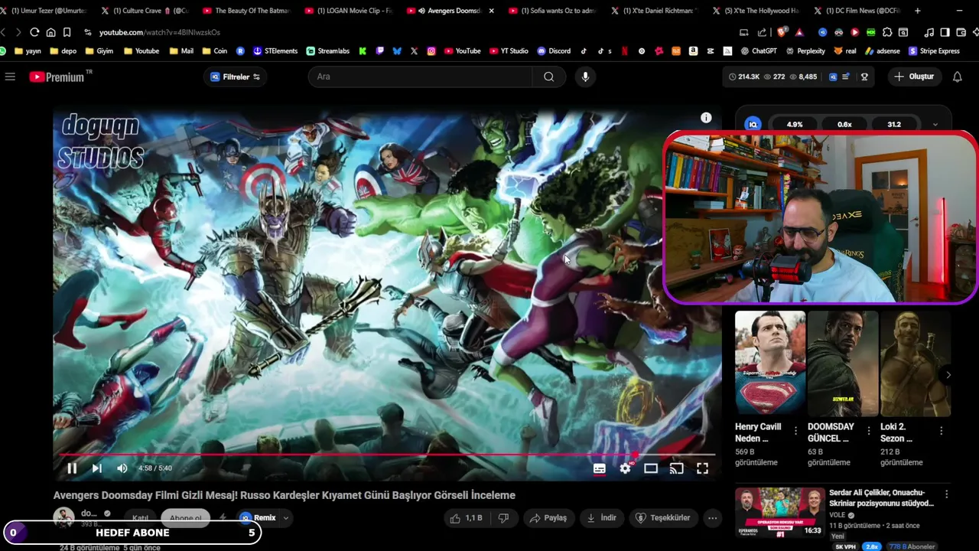The width and height of the screenshot is (979, 551).
Task: Share the video via Paylaş
Action: pos(548,518)
